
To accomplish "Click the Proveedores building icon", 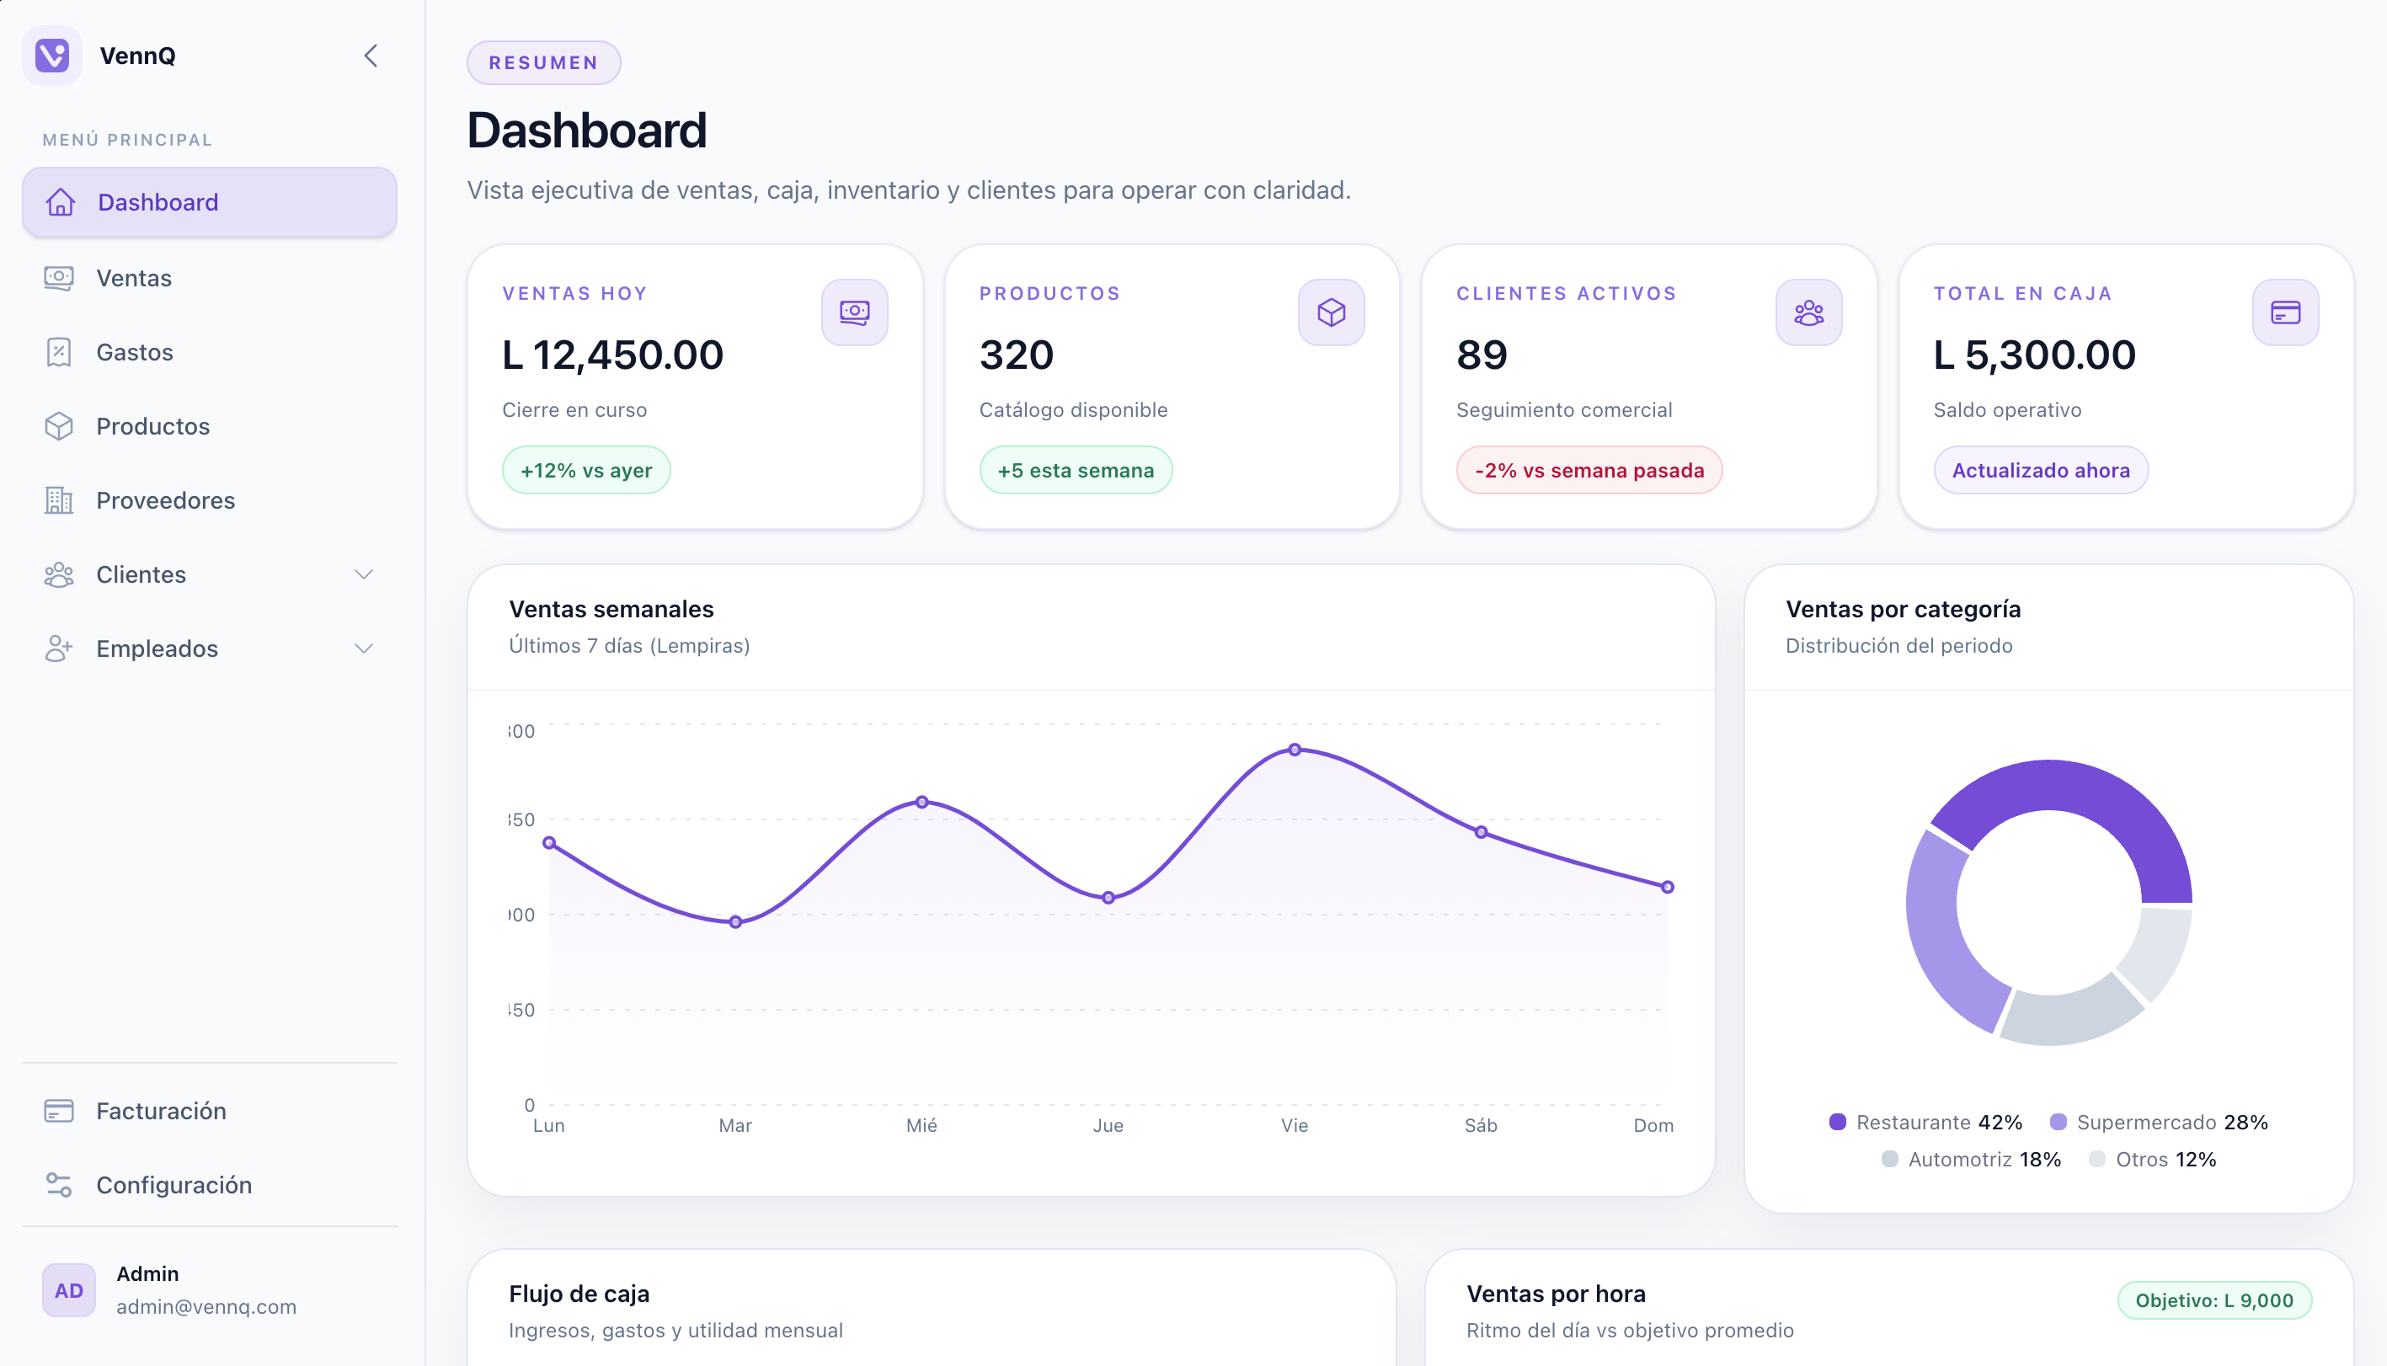I will pyautogui.click(x=58, y=500).
